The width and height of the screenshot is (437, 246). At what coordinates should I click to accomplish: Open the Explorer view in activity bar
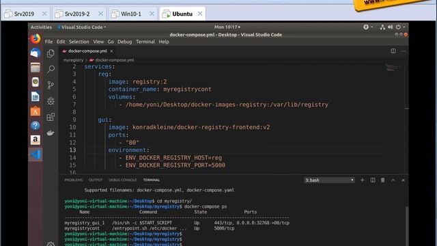coord(51,53)
